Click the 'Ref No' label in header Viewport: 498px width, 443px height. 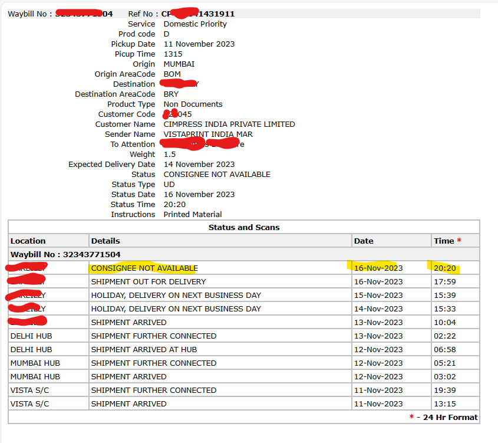140,14
